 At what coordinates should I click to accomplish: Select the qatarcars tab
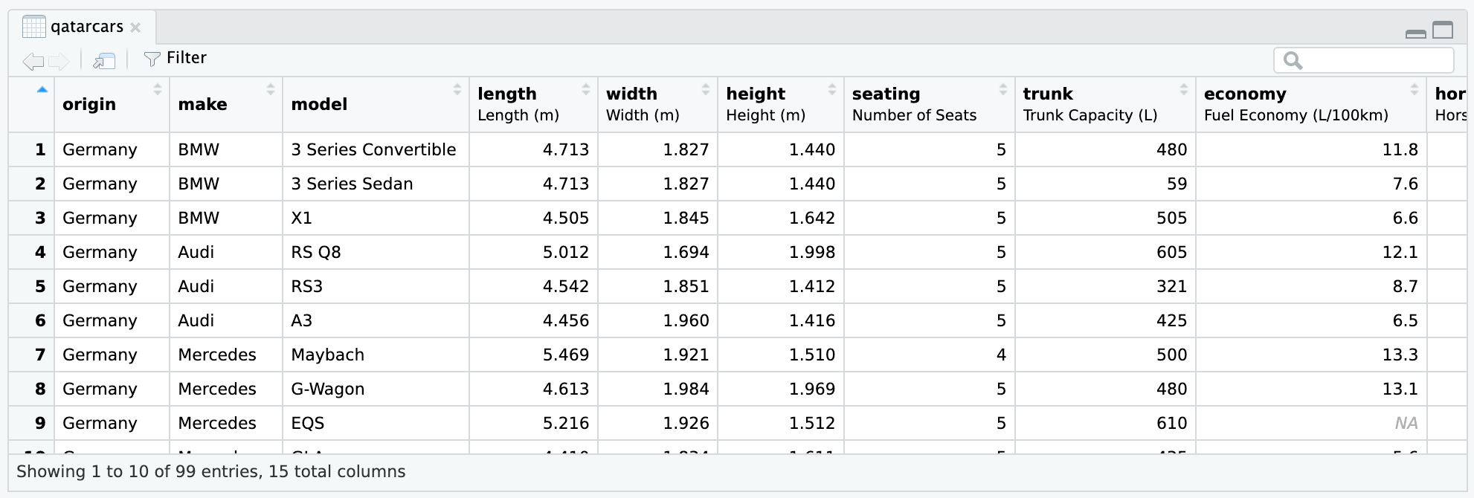click(x=86, y=27)
